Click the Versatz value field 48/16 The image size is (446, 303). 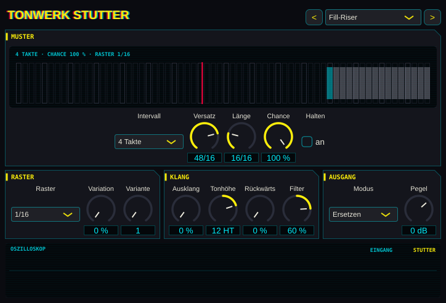coord(205,158)
